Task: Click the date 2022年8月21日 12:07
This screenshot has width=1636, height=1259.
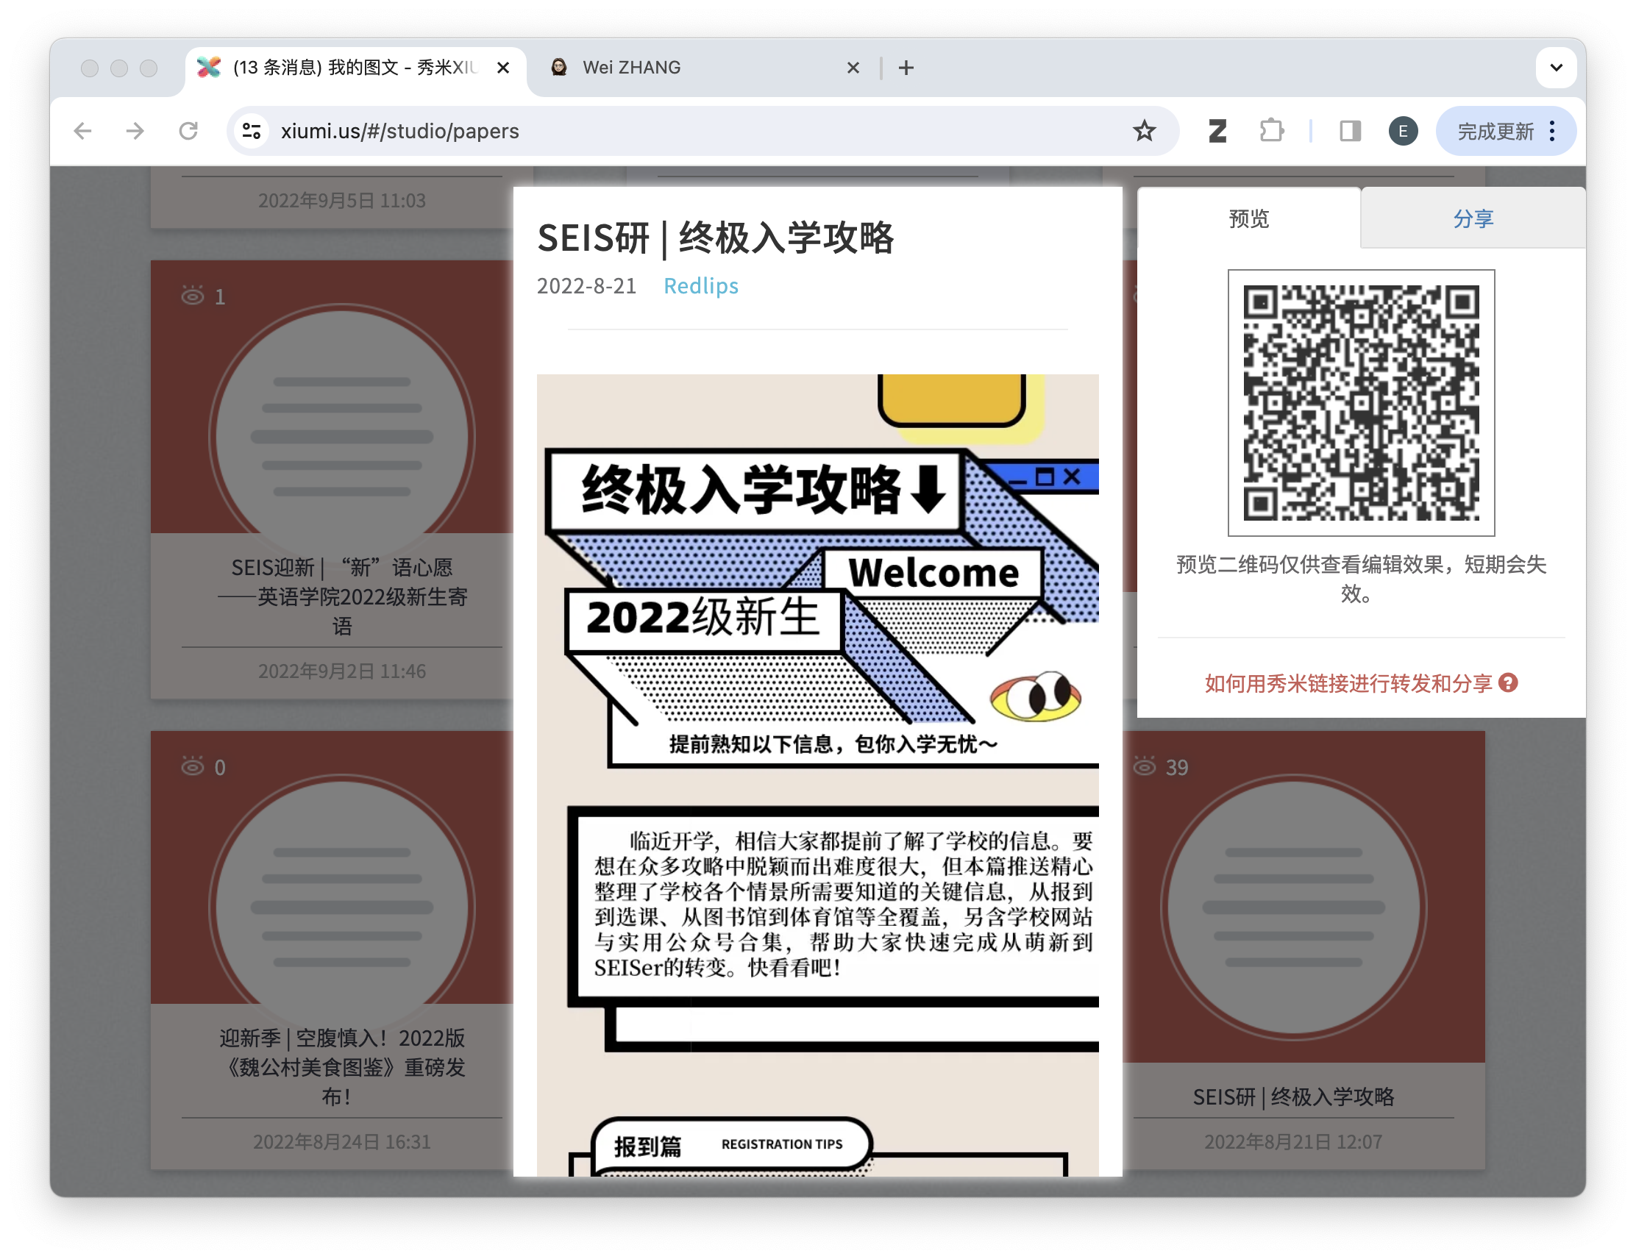Action: (x=1293, y=1141)
